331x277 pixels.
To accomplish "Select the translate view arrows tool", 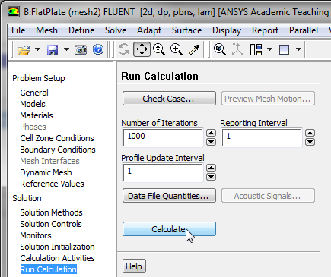I will [142, 49].
